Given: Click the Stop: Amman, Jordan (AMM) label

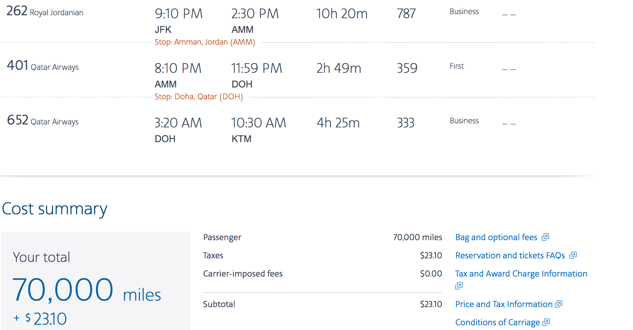Looking at the screenshot, I should [205, 42].
